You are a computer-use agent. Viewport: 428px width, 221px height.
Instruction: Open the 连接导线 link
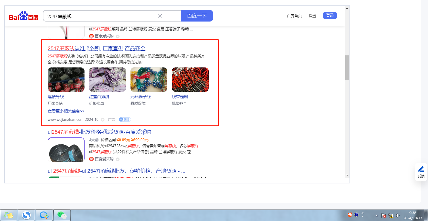(x=56, y=97)
